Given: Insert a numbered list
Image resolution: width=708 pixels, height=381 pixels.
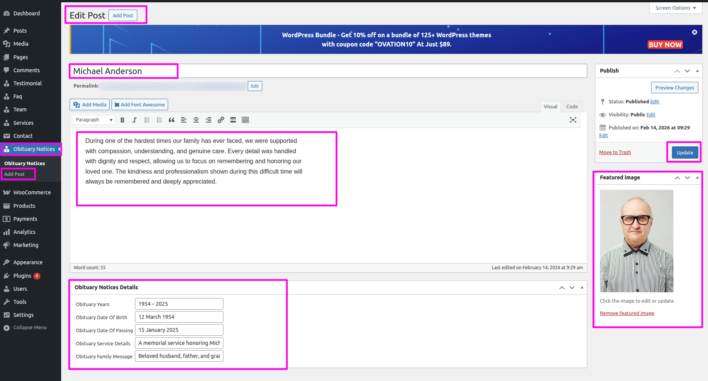Looking at the screenshot, I should 159,120.
